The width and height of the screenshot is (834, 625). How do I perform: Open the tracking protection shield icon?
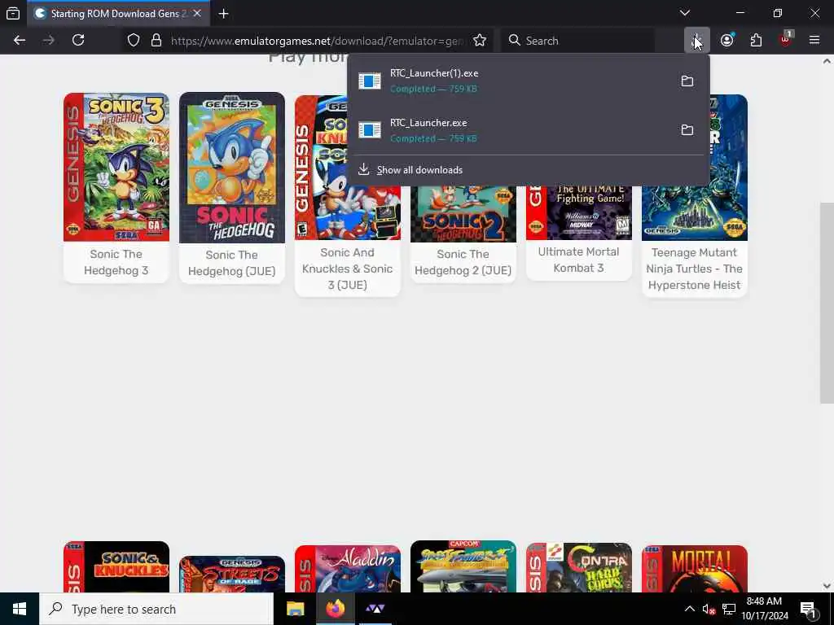(x=134, y=41)
